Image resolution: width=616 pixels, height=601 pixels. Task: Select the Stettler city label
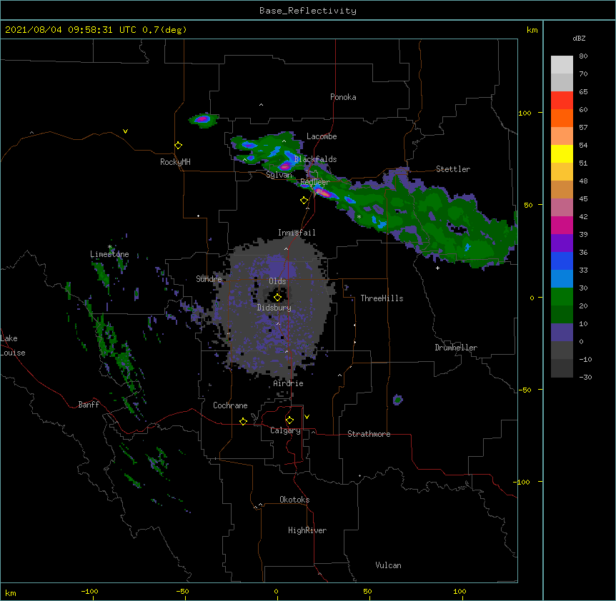pos(453,169)
